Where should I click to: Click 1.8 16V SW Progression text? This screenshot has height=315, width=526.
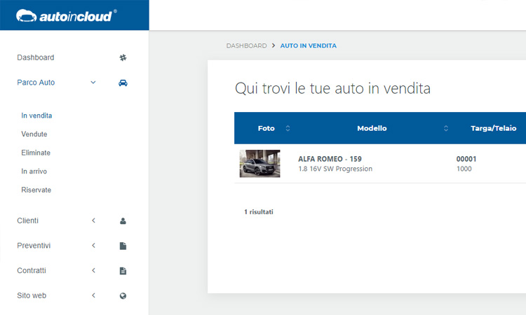[x=335, y=169]
